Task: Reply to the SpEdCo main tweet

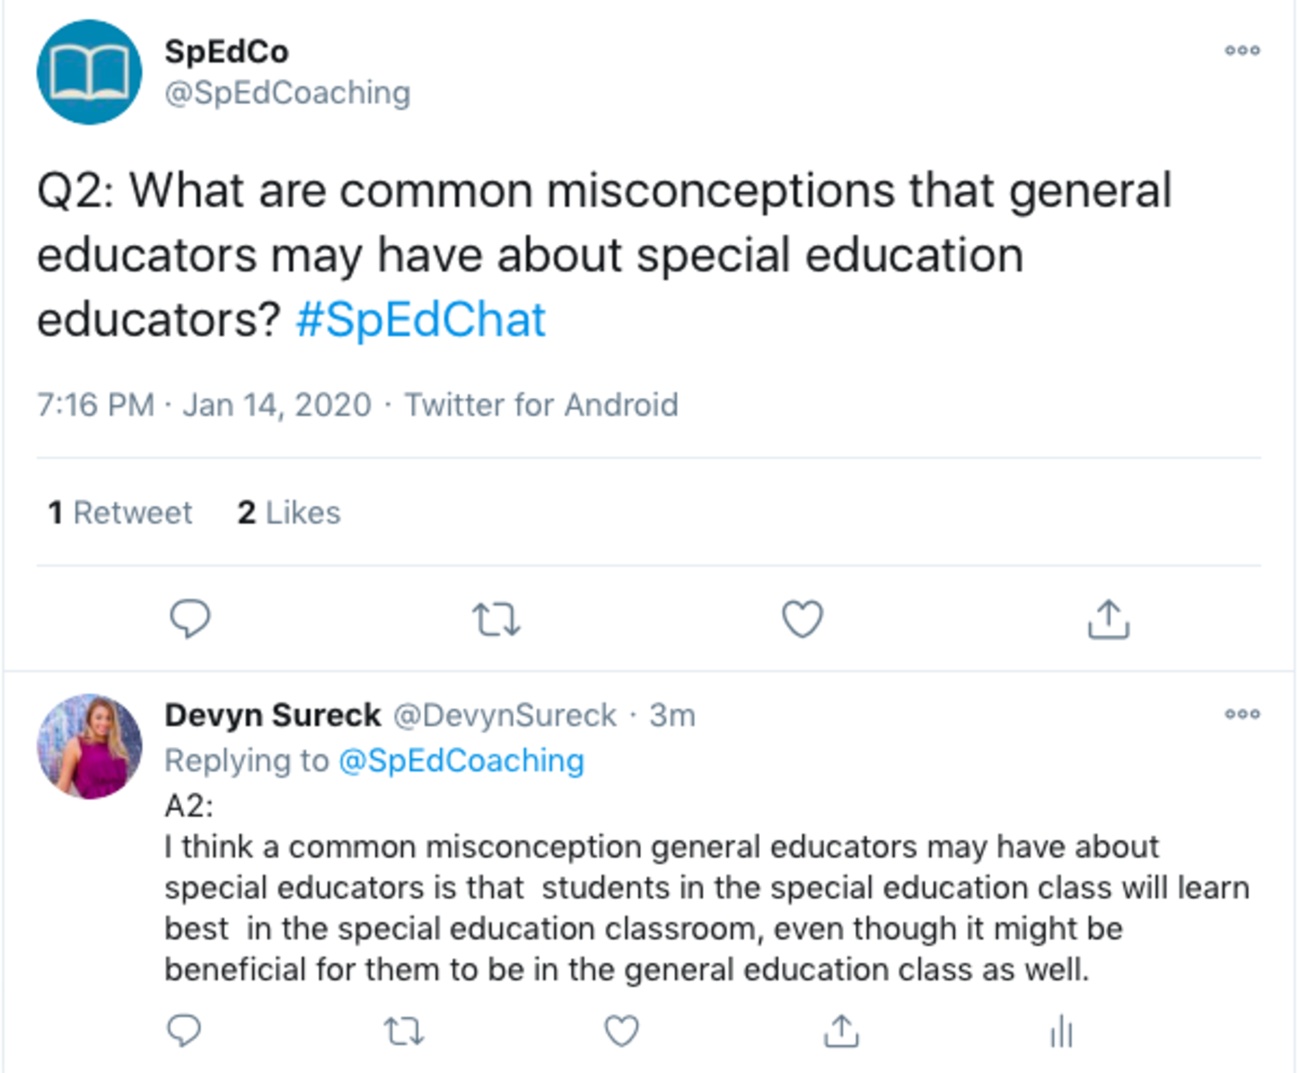Action: [190, 618]
